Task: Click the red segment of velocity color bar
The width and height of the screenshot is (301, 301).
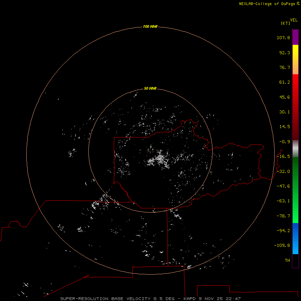Action: (x=295, y=107)
